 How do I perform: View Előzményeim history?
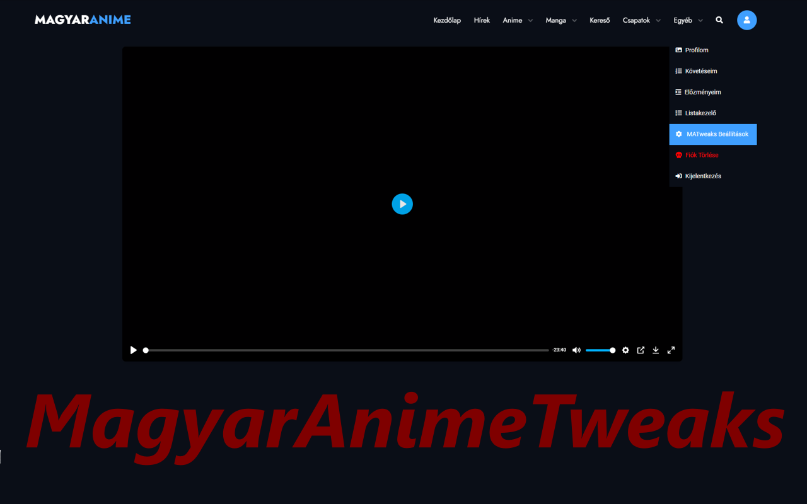click(x=702, y=92)
